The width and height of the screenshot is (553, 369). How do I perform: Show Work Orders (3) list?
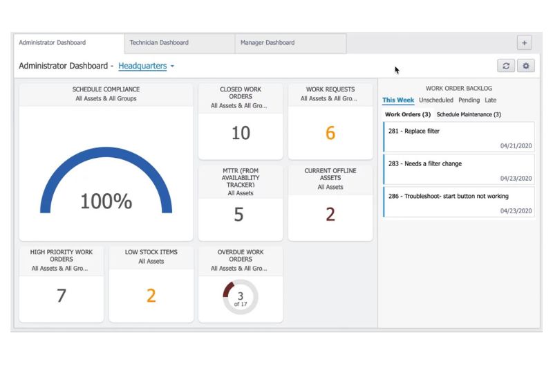(x=408, y=114)
